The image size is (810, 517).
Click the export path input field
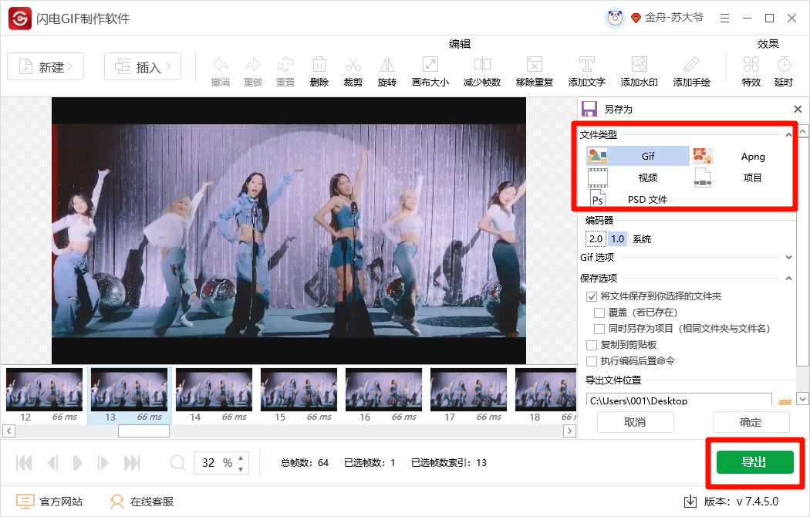pyautogui.click(x=679, y=400)
